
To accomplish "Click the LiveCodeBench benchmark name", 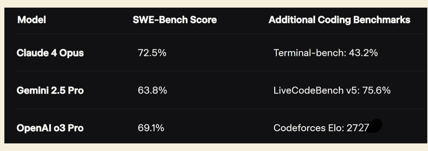I will [x=309, y=90].
